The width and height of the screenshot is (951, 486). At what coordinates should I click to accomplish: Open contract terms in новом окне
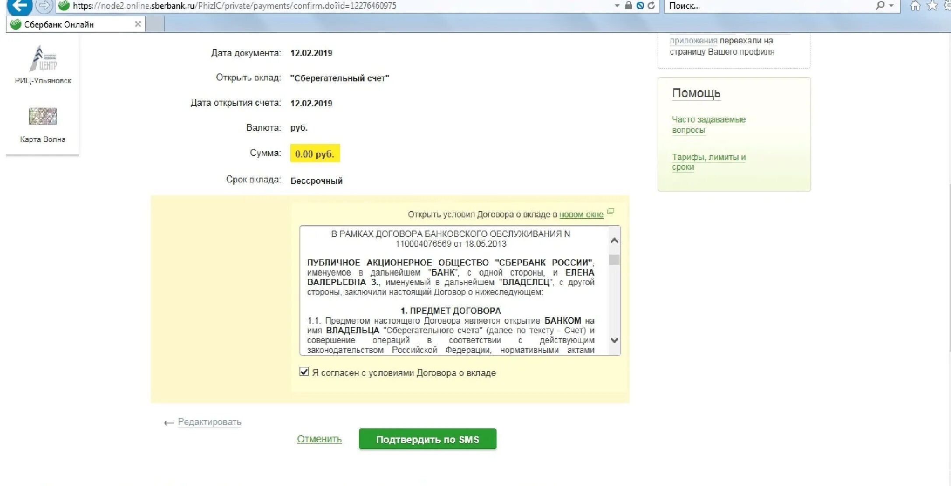(x=581, y=215)
